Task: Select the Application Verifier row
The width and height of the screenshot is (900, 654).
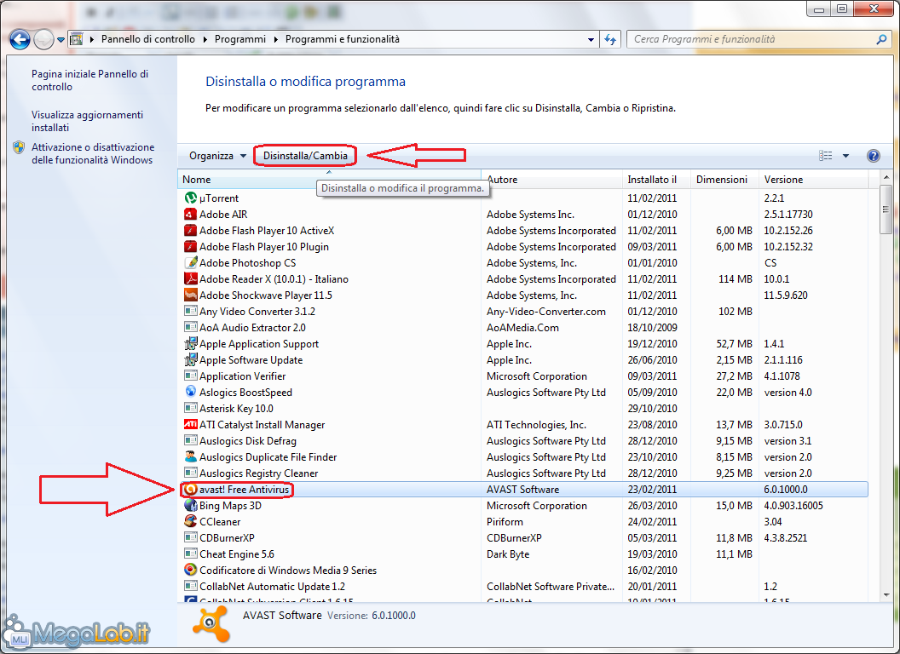Action: coord(523,376)
